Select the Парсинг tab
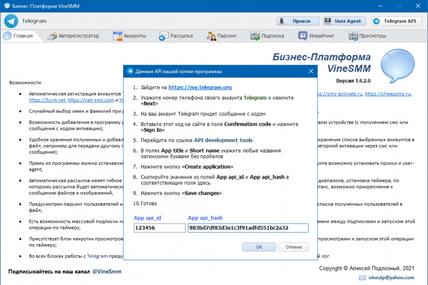Screen dimensions: 428x285 (221, 36)
